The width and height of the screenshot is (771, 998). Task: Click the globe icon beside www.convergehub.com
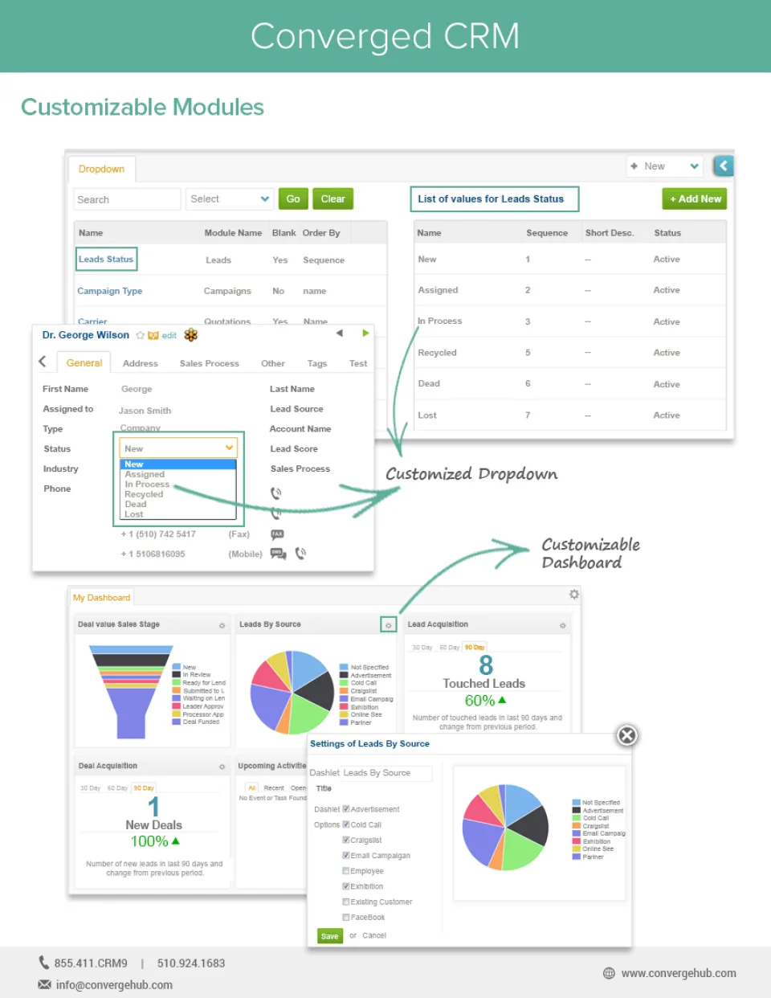click(x=609, y=973)
